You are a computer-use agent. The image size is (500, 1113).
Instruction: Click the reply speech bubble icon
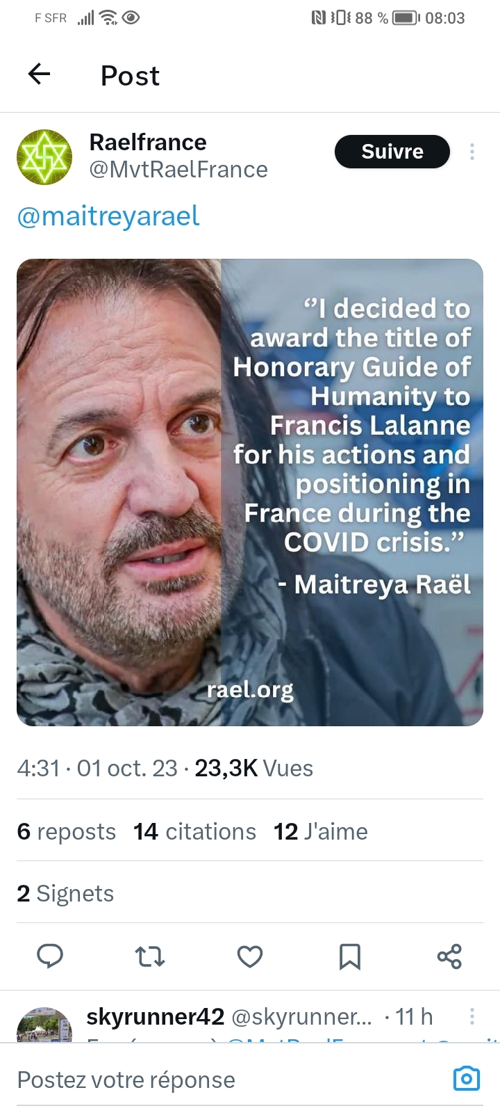pyautogui.click(x=50, y=956)
